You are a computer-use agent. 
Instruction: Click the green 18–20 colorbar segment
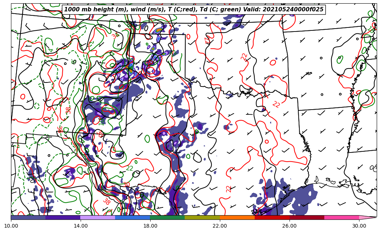pos(167,217)
